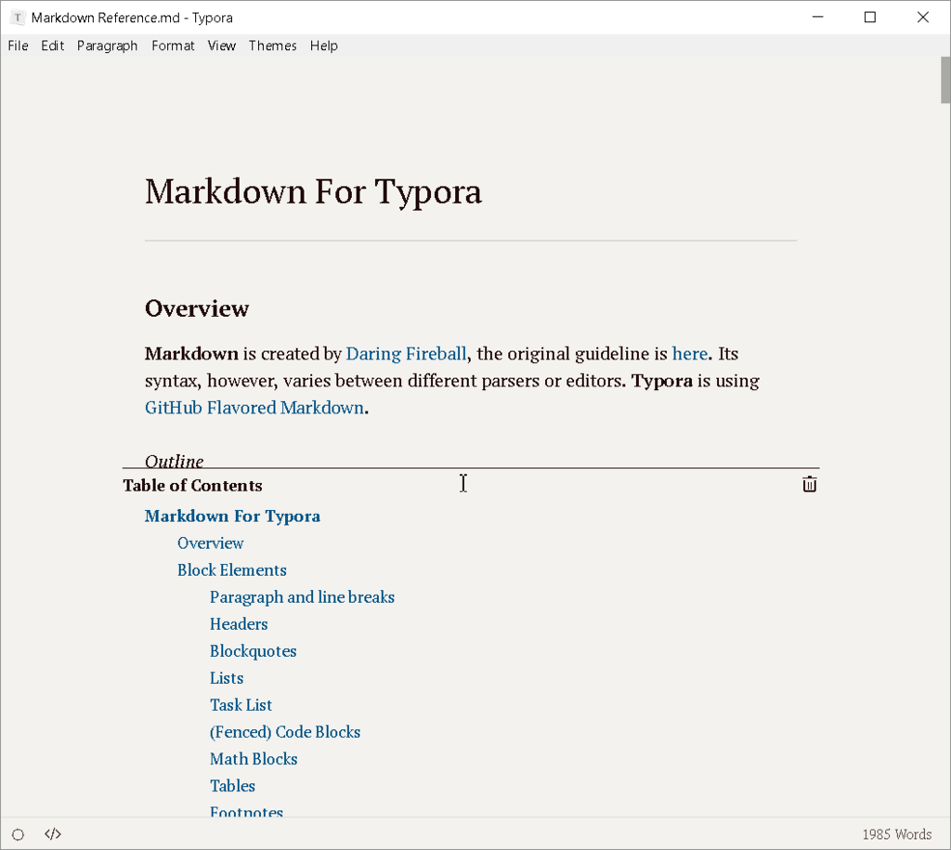Viewport: 951px width, 850px height.
Task: Switch to source code mode icon
Action: tap(53, 834)
